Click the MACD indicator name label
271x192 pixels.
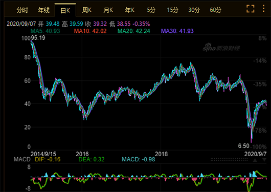22,159
